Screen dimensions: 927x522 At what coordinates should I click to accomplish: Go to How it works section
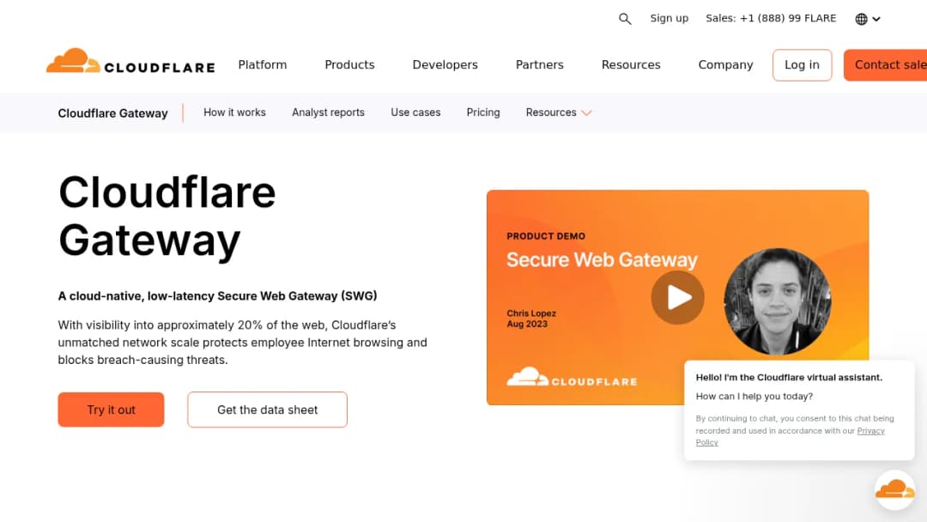pyautogui.click(x=234, y=112)
